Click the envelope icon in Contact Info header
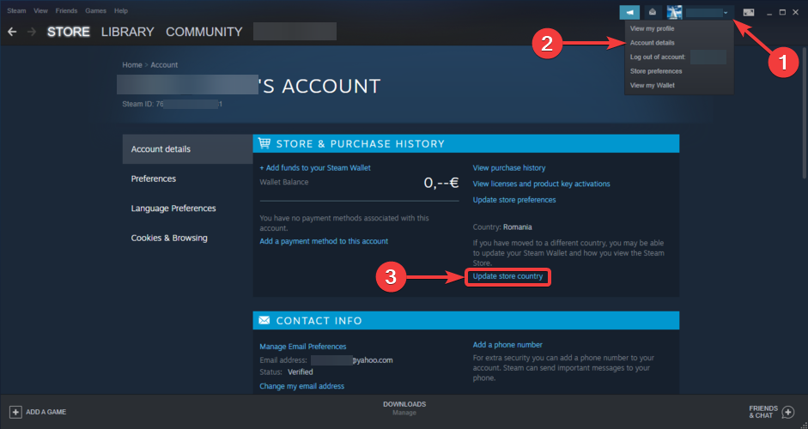The width and height of the screenshot is (808, 429). tap(264, 320)
